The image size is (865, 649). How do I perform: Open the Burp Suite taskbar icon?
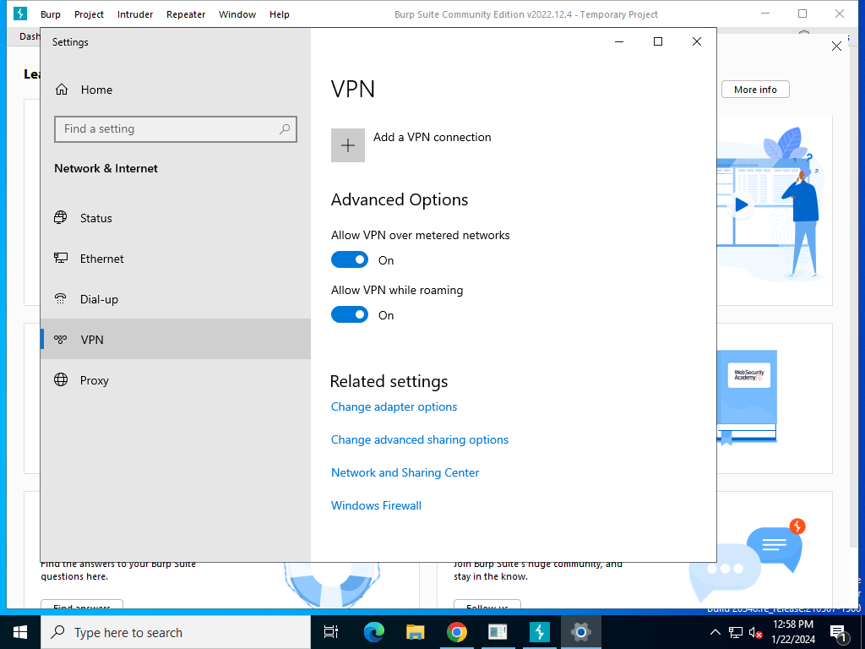tap(540, 632)
